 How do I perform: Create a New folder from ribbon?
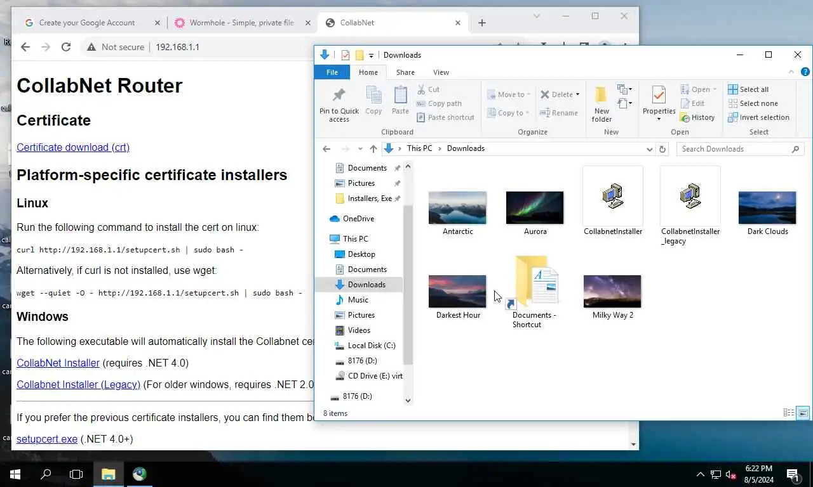[x=601, y=105]
